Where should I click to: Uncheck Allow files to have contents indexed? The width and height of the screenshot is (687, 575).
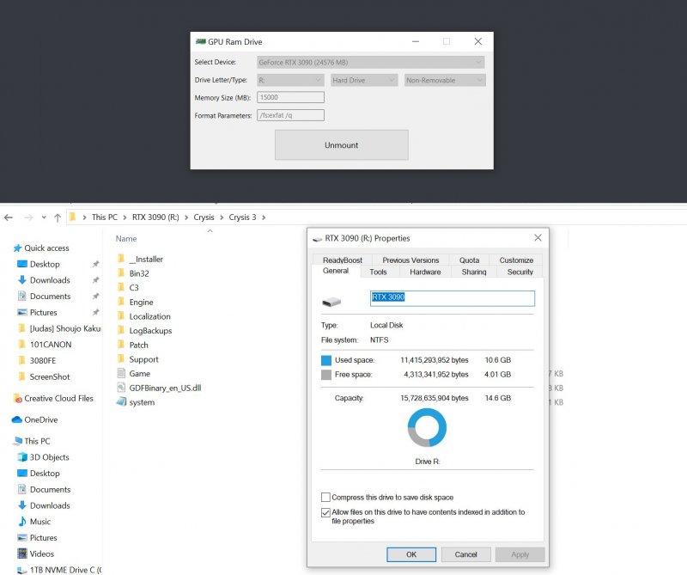(325, 512)
